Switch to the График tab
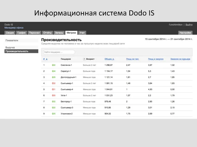 coord(21,33)
